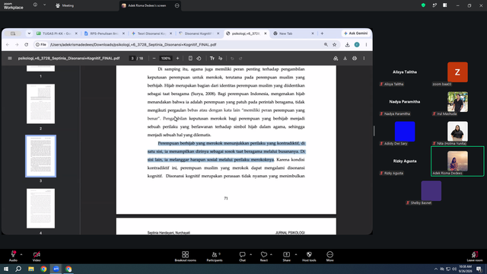Zoom in PDF with plus button

coord(177,59)
